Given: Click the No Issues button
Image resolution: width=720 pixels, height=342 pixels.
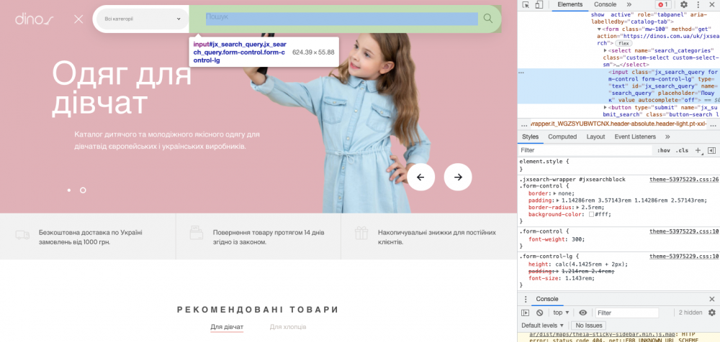Looking at the screenshot, I should [589, 325].
